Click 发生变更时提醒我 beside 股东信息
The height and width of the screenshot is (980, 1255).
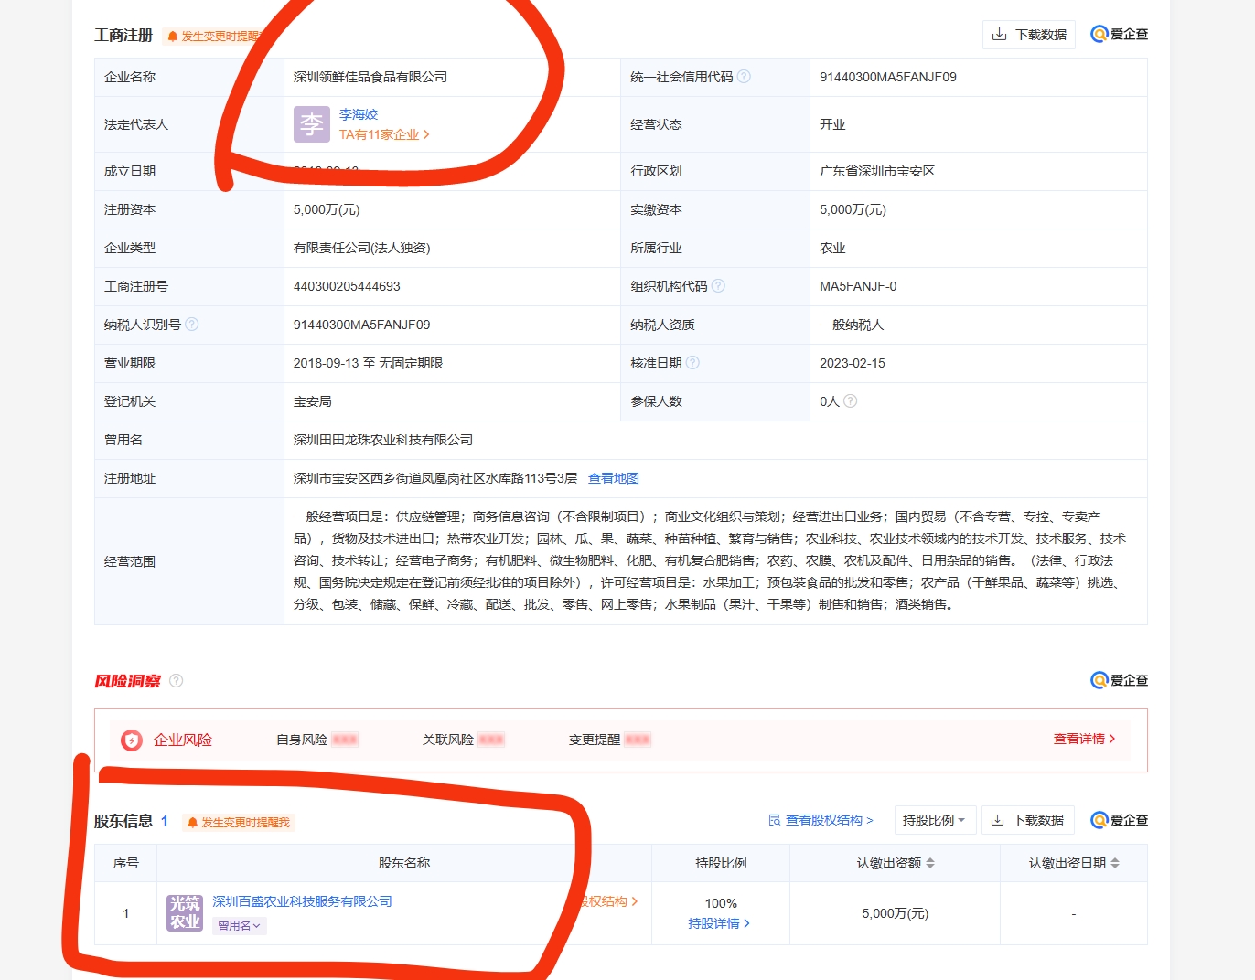click(239, 823)
